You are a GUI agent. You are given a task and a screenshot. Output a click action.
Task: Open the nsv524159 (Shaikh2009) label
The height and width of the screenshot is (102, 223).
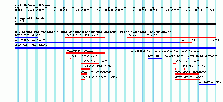click(81, 35)
